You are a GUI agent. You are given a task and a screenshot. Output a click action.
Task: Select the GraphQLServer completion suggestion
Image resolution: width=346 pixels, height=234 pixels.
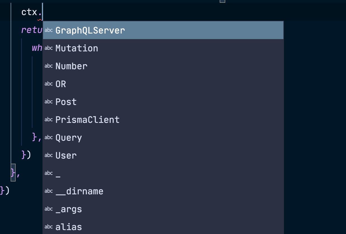90,30
